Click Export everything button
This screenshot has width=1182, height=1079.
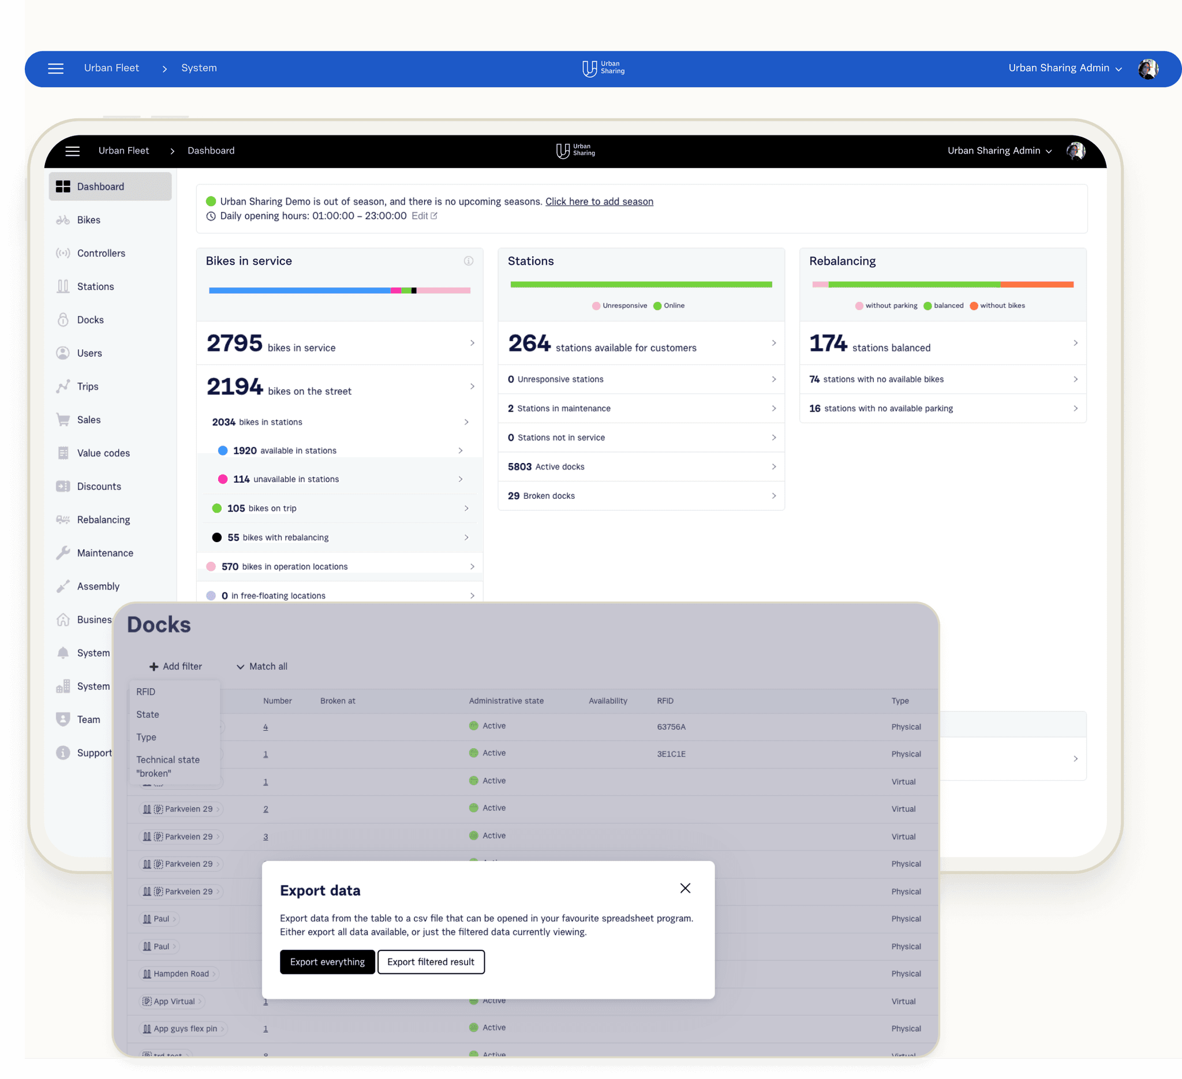327,962
